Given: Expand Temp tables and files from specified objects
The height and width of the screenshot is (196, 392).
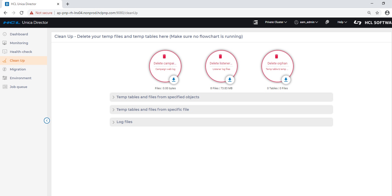Looking at the screenshot, I should coord(221,97).
